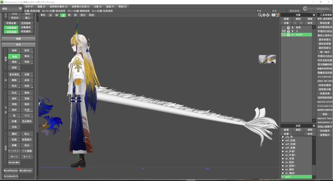This screenshot has width=333, height=181.
Task: Click the rotate view icon
Action: 268,15
